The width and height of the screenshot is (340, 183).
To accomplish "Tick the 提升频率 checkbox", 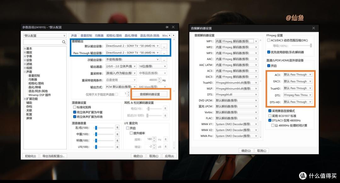I will (x=131, y=133).
